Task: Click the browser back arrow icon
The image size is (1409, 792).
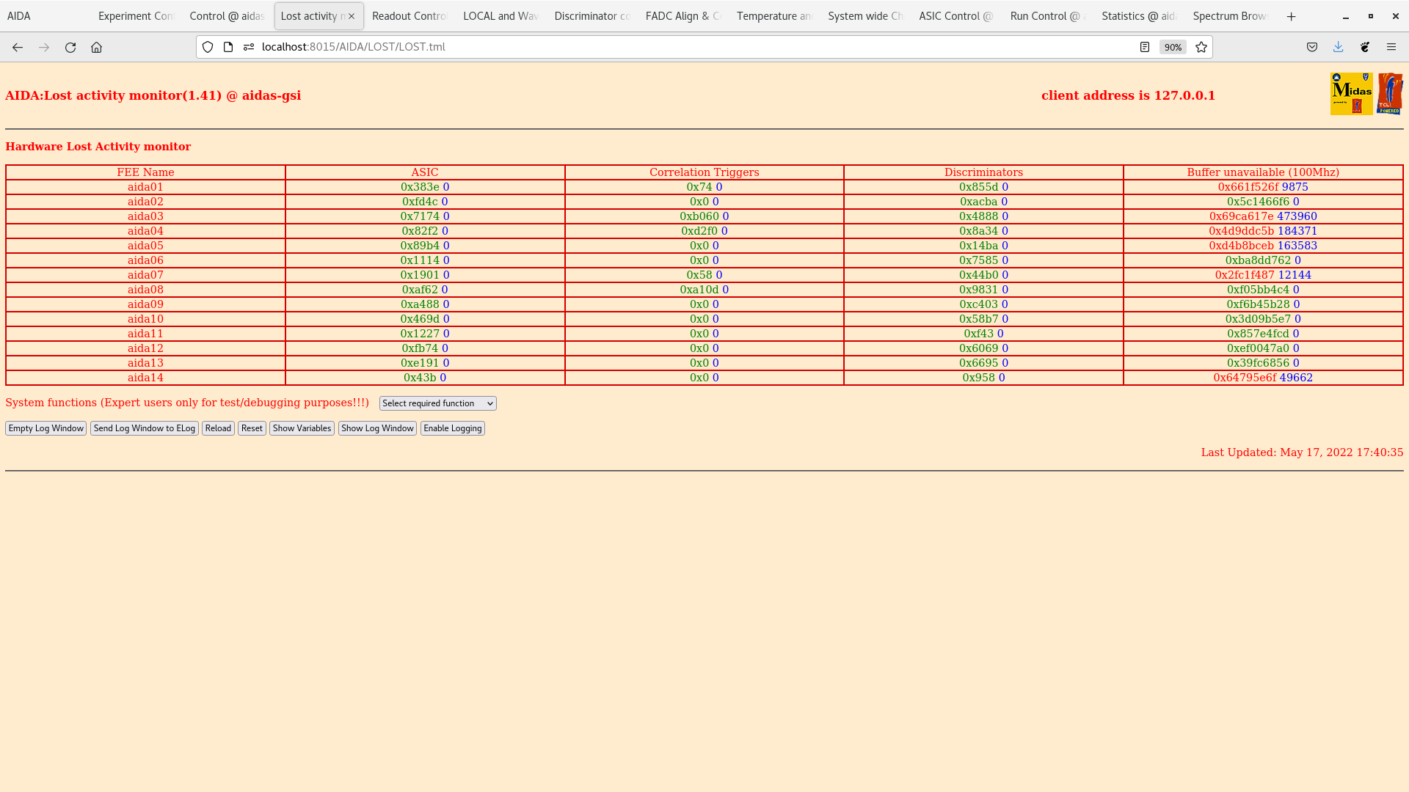Action: point(18,47)
